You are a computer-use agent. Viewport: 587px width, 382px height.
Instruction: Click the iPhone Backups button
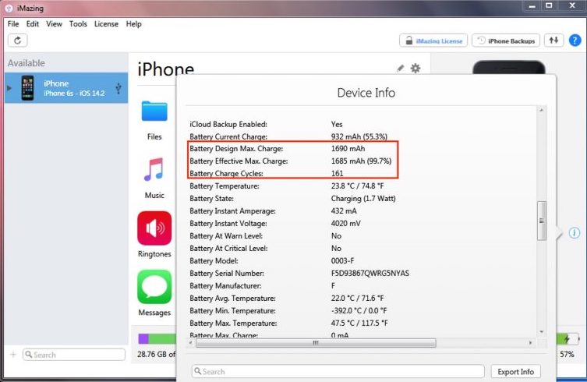pyautogui.click(x=505, y=41)
